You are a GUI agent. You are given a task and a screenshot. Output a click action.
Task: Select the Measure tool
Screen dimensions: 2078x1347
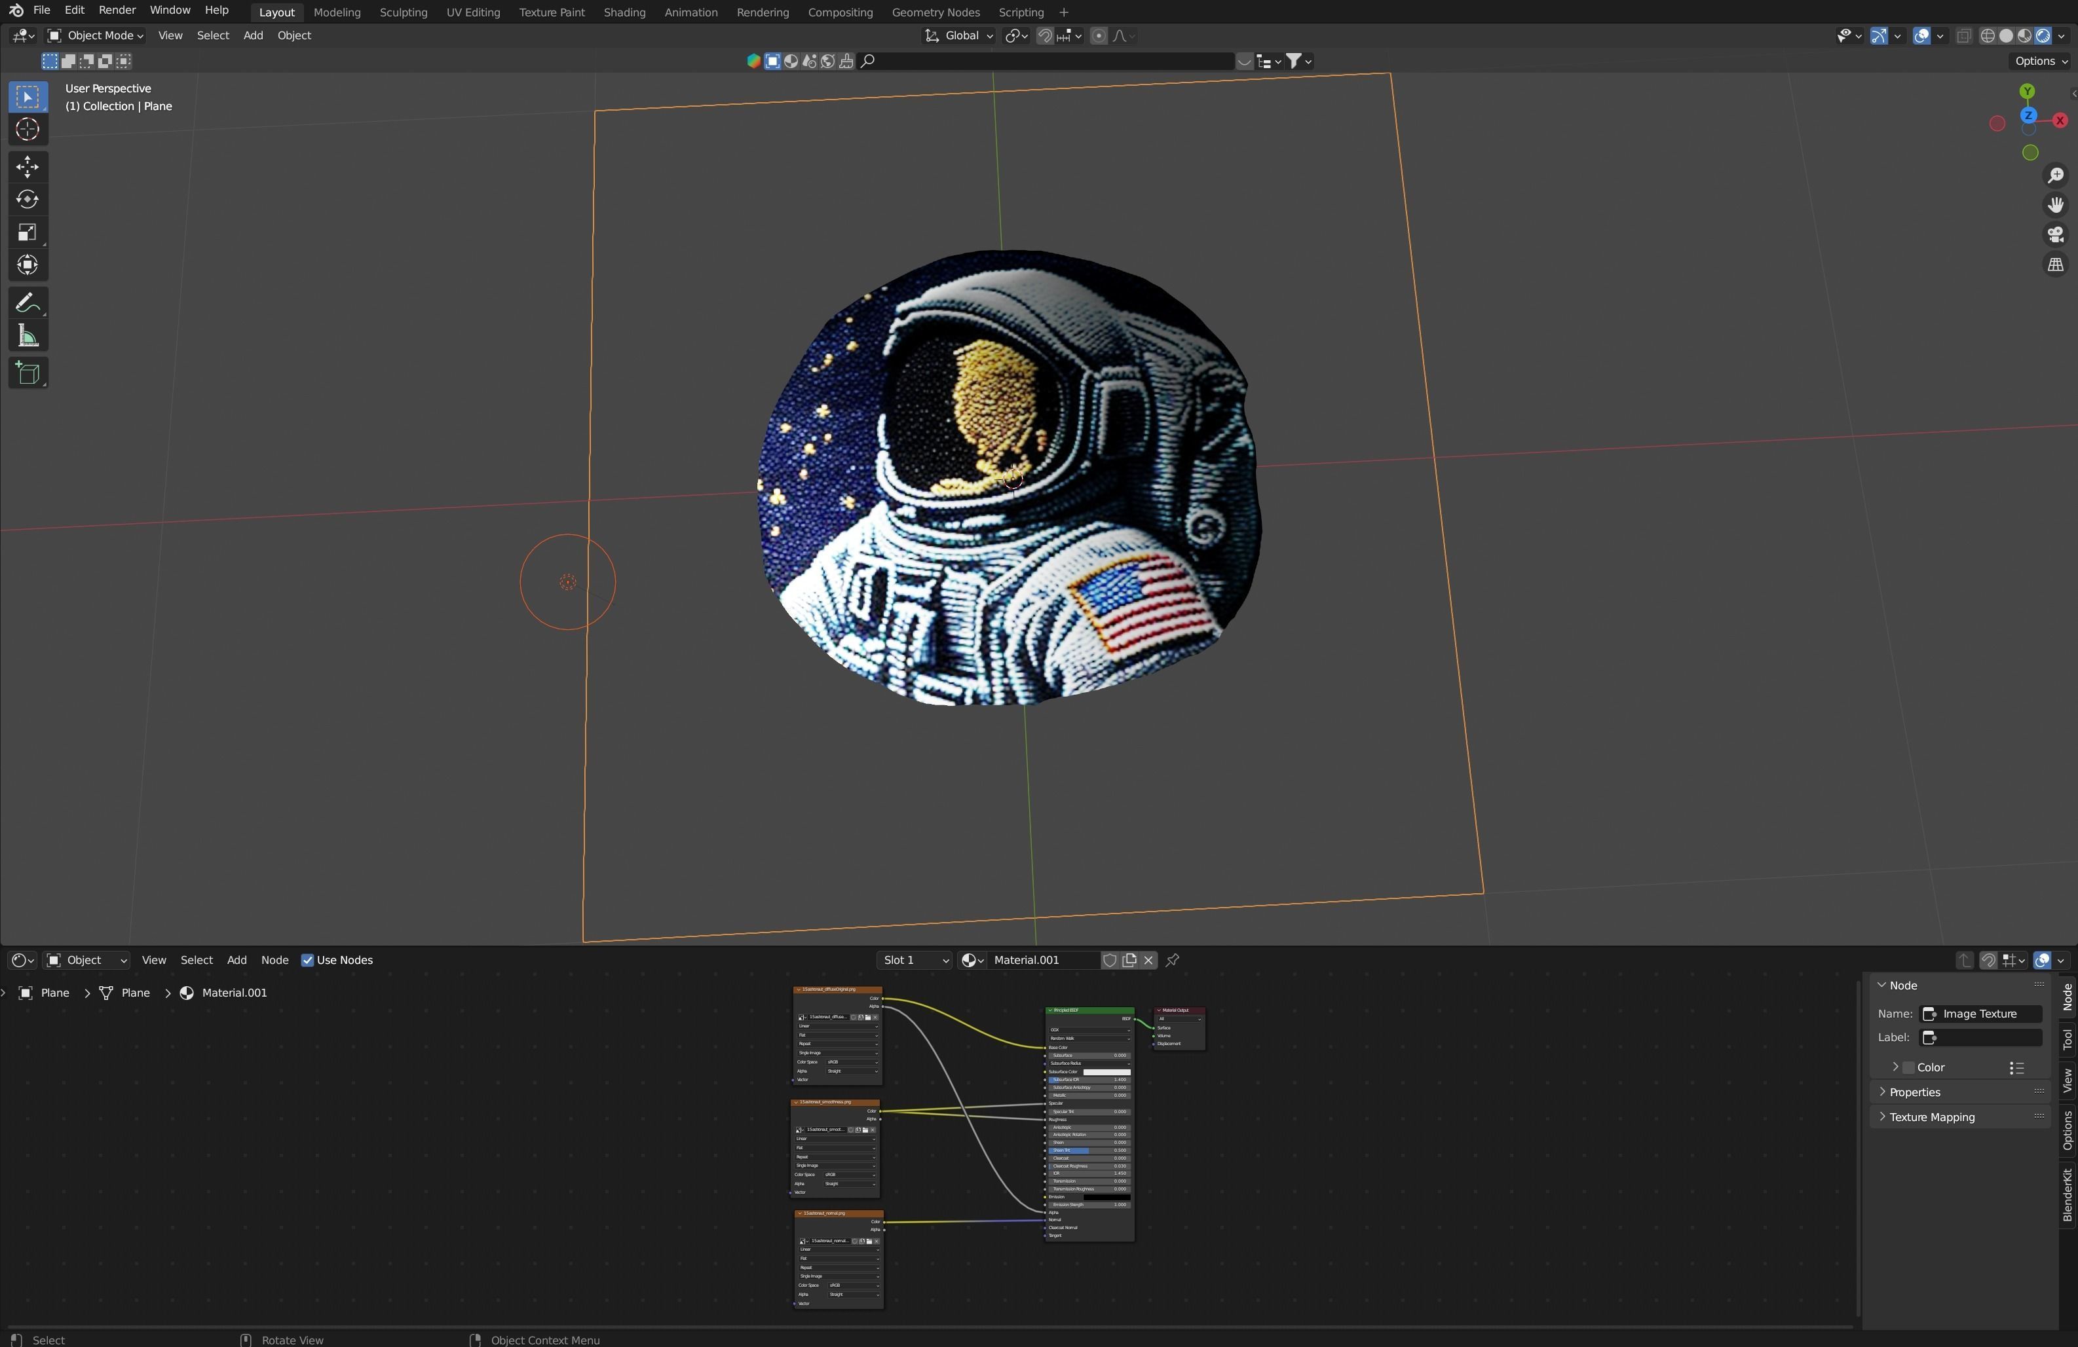point(27,336)
